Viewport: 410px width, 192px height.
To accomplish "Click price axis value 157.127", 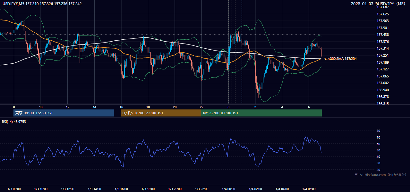I will click(383, 69).
